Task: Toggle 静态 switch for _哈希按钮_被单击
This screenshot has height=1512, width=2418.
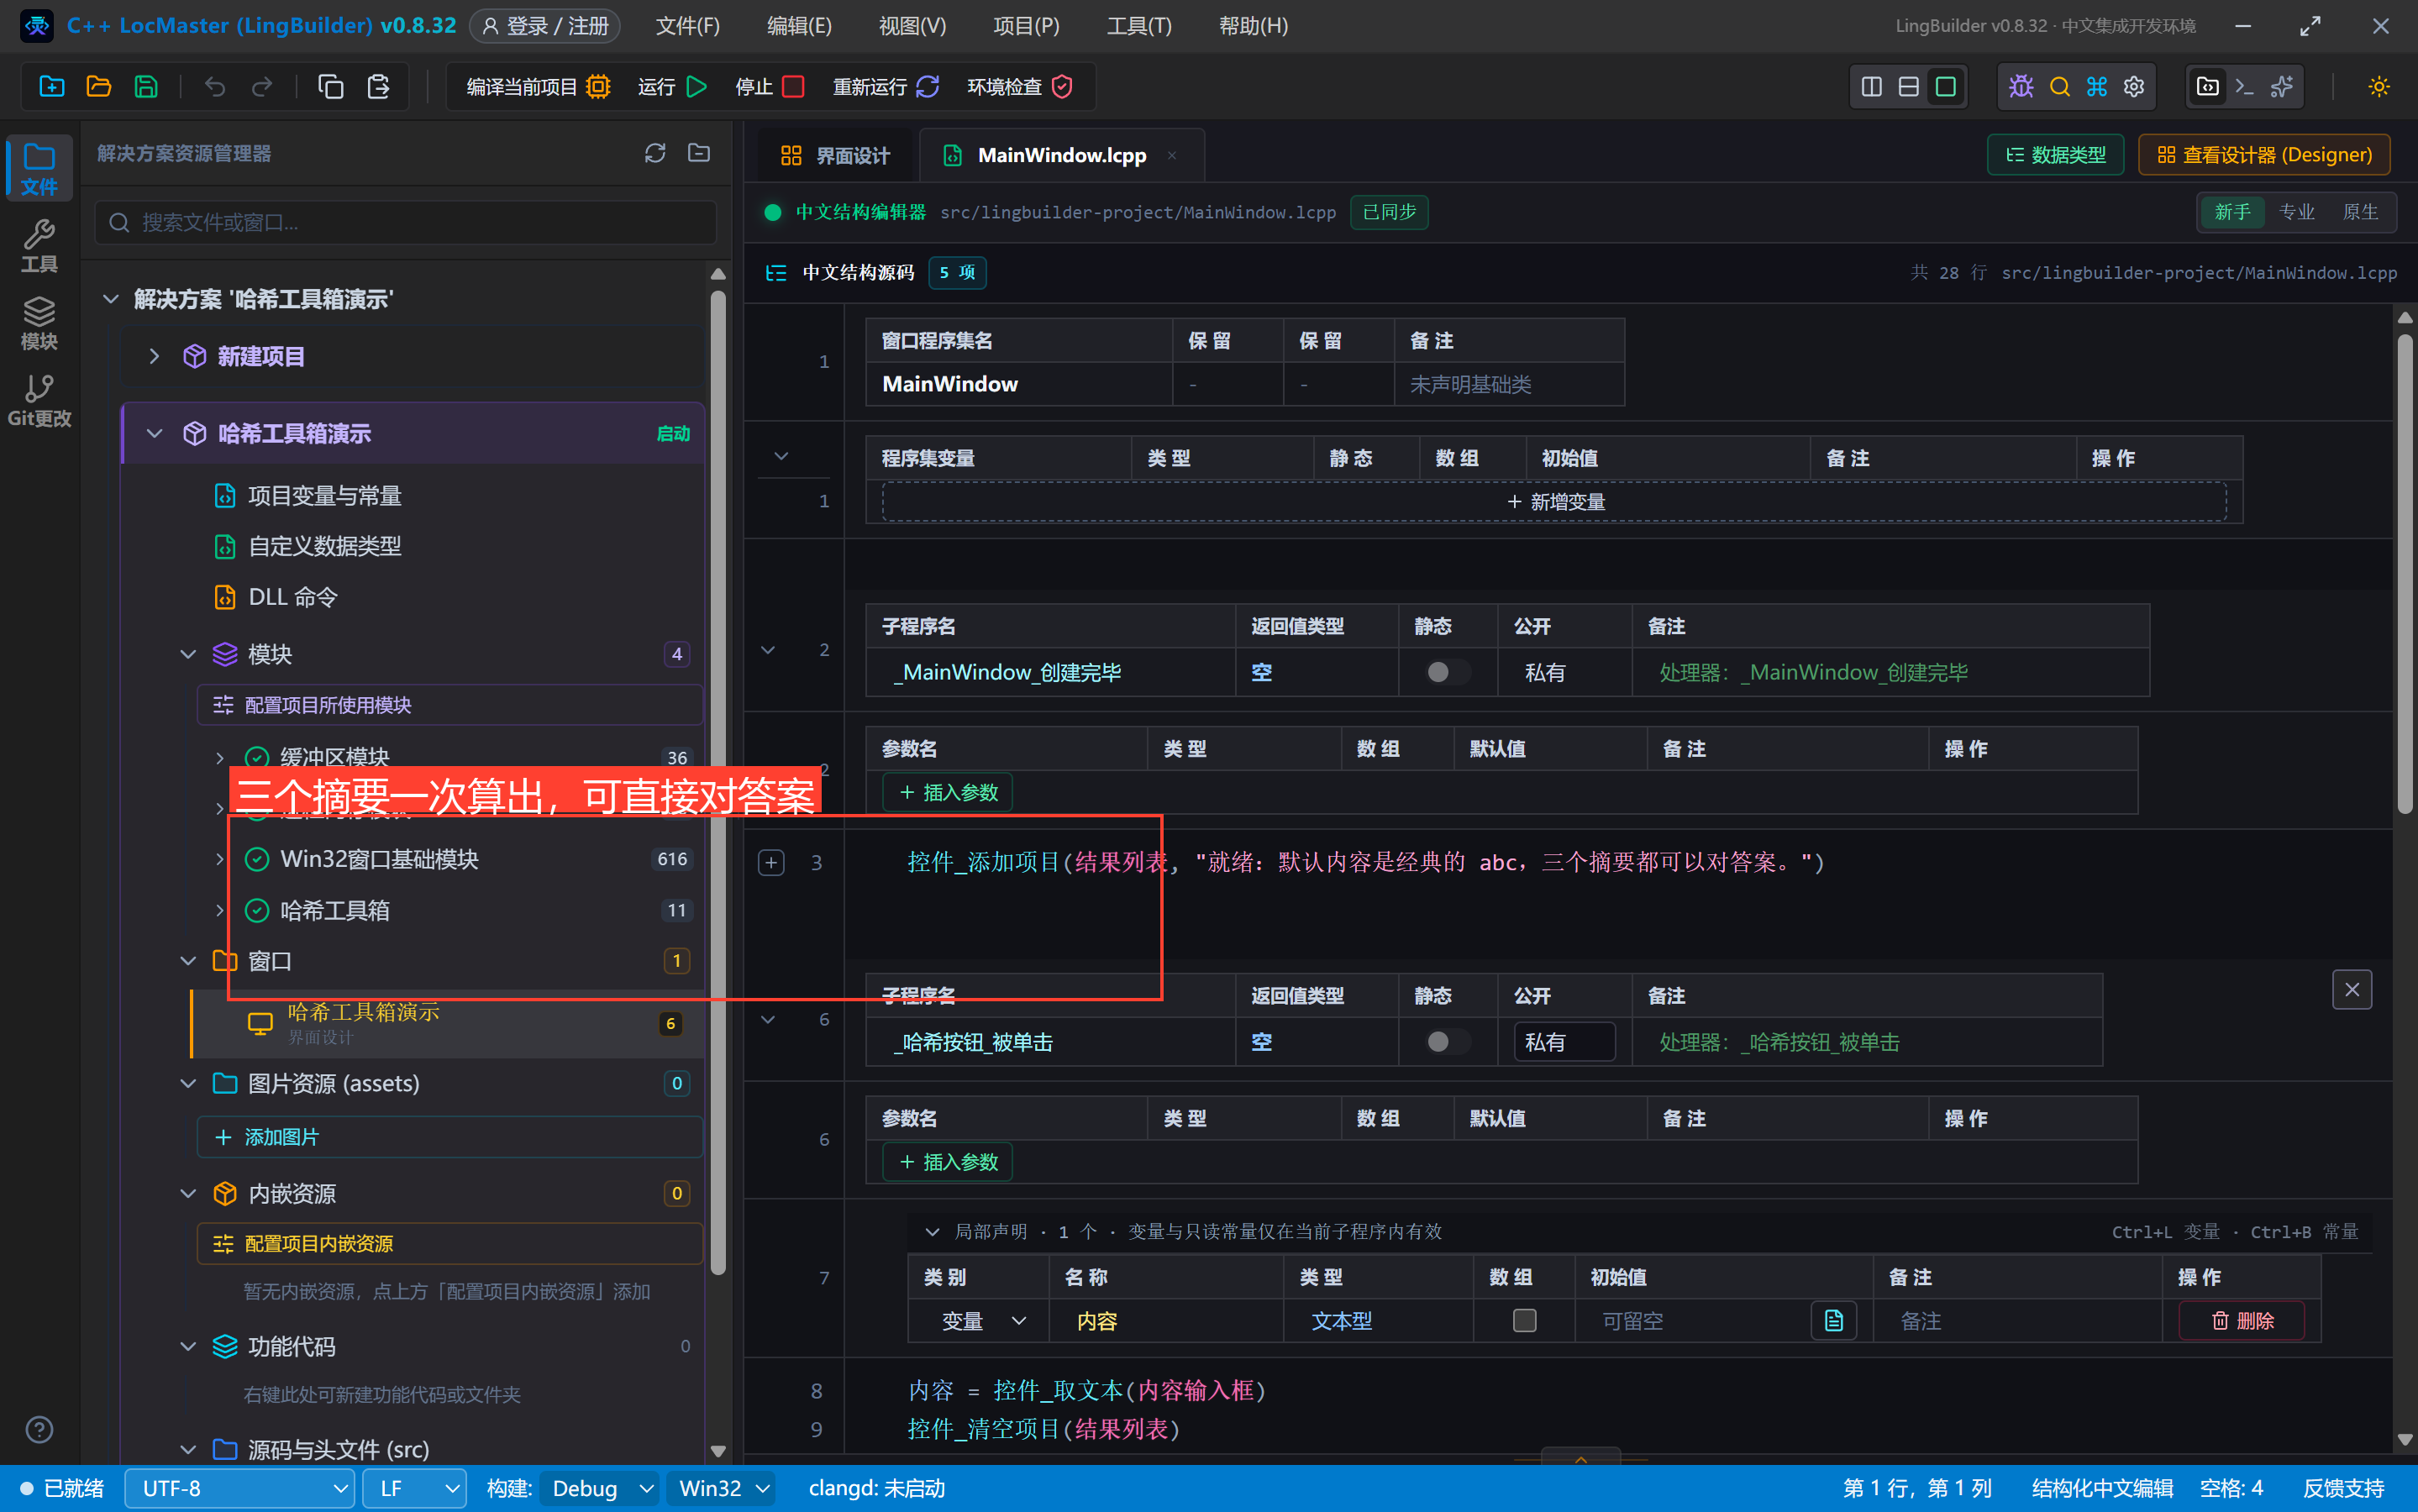Action: tap(1446, 1042)
